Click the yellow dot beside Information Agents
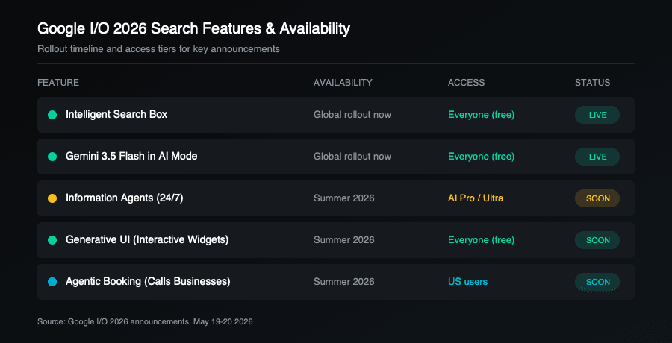 [52, 198]
